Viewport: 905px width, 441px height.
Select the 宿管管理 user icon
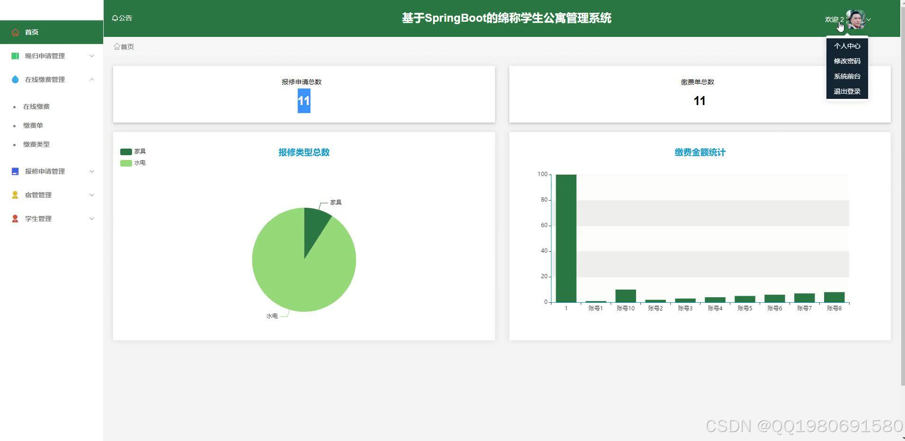pyautogui.click(x=15, y=194)
